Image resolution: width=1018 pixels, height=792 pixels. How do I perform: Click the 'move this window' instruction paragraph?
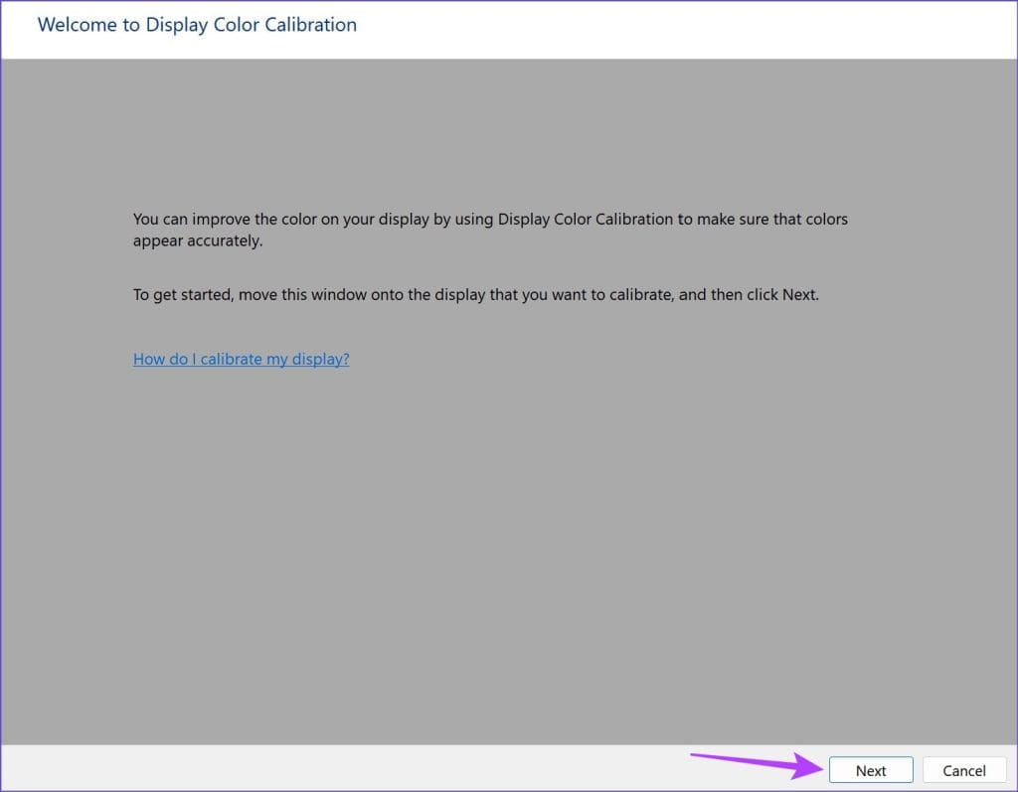(x=475, y=294)
